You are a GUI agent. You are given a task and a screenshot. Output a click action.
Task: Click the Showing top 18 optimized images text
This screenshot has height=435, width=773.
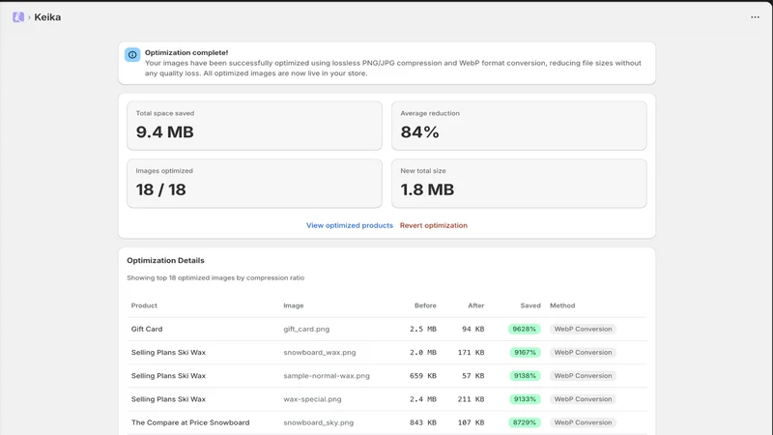pyautogui.click(x=215, y=278)
